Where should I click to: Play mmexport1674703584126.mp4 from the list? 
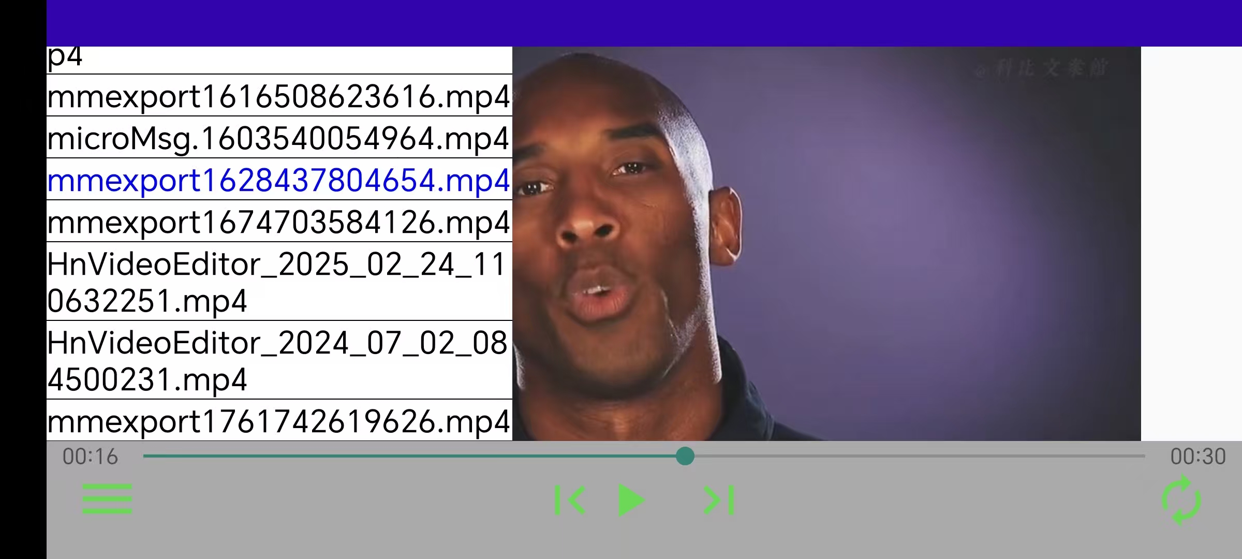click(x=279, y=222)
